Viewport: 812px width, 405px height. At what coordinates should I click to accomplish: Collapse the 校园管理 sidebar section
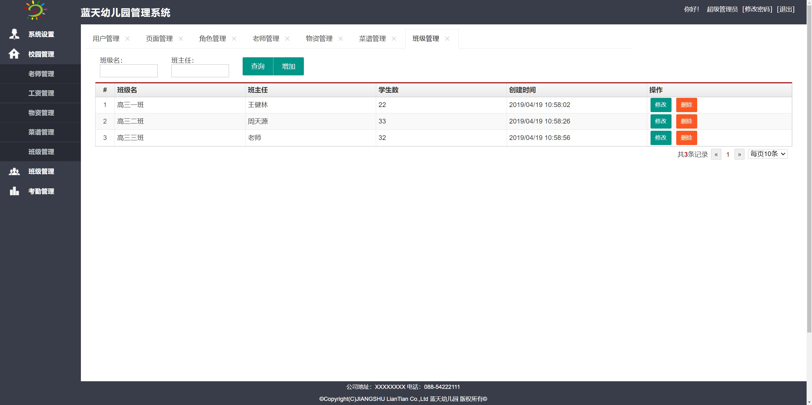pos(40,54)
